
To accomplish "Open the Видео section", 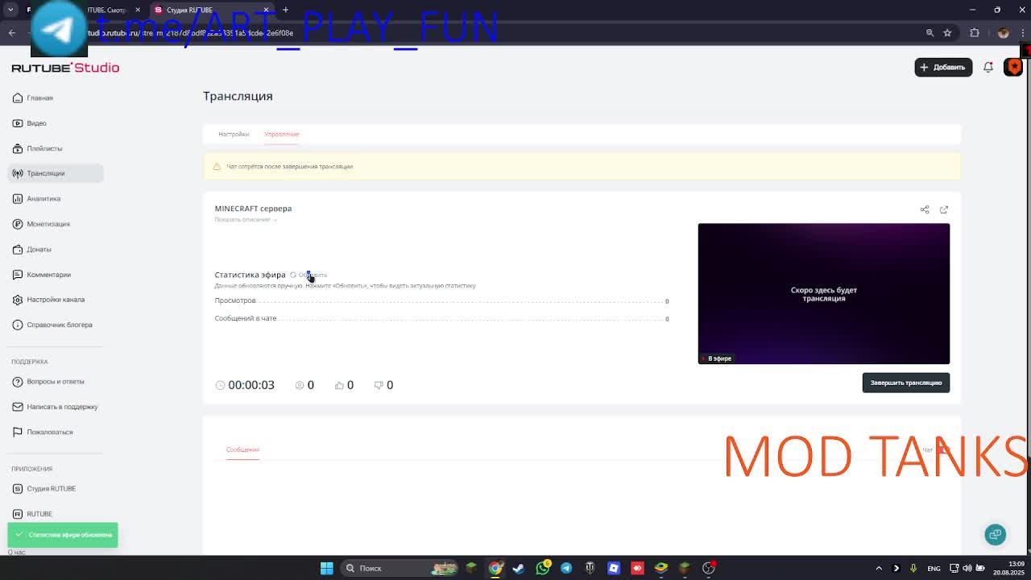I will (x=30, y=123).
